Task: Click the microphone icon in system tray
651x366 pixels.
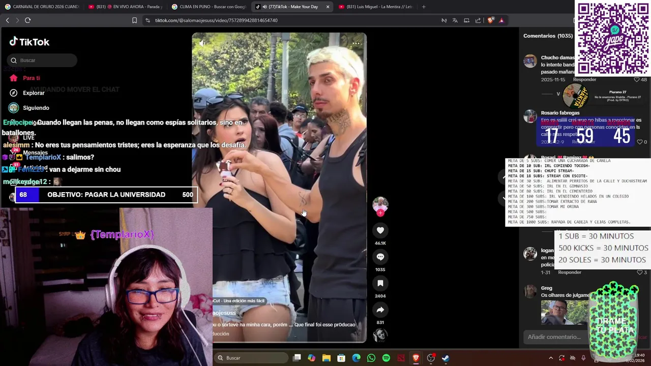Action: pyautogui.click(x=583, y=358)
